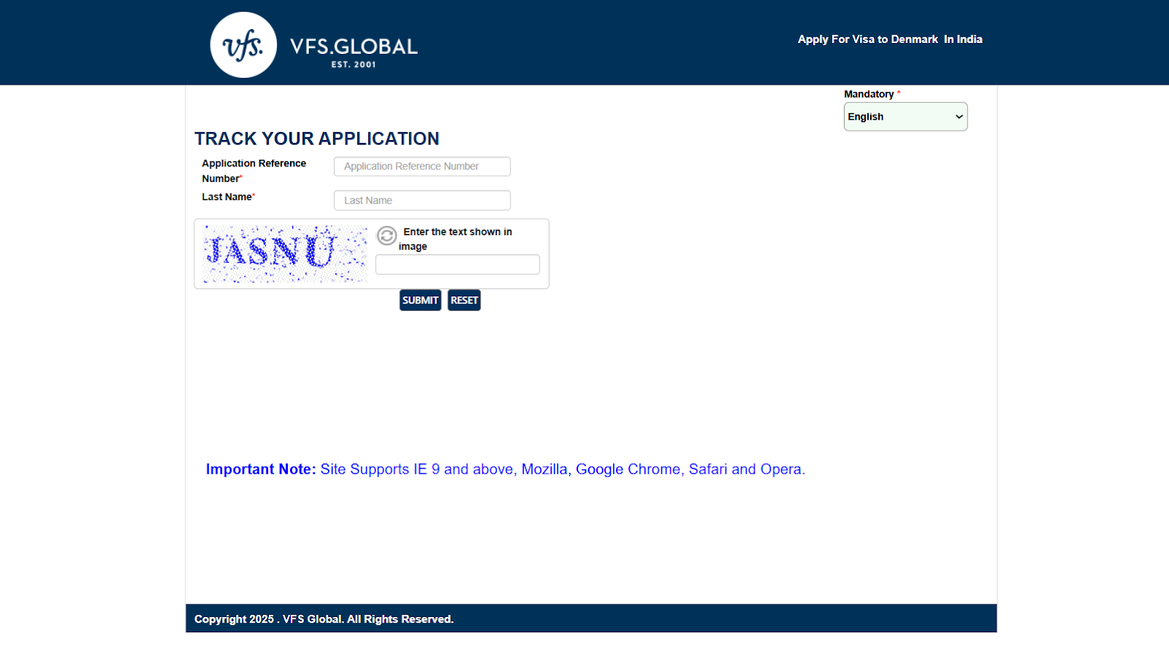This screenshot has height=652, width=1169.
Task: Click the 'Copyright 2025 . VFS Global' footer text
Action: (x=324, y=619)
